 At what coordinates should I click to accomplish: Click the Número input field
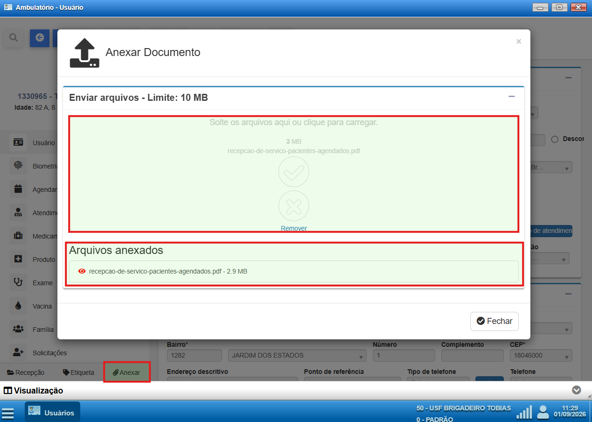tap(404, 356)
